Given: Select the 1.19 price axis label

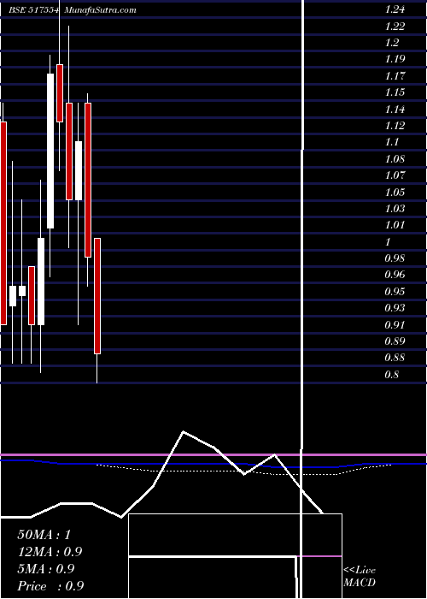Looking at the screenshot, I should [x=395, y=59].
